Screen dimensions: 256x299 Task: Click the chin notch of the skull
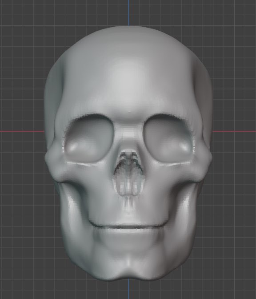click(x=128, y=275)
